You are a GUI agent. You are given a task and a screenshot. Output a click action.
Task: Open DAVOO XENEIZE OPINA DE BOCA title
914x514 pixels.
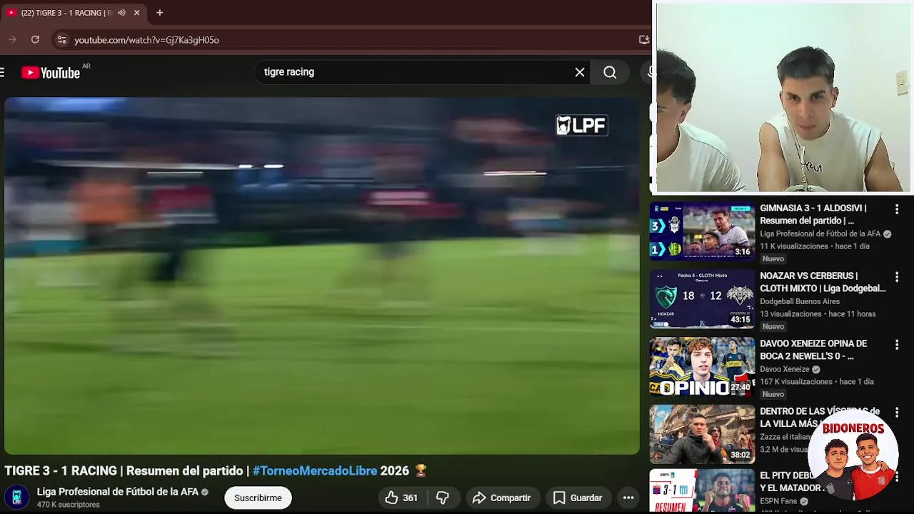tap(813, 350)
